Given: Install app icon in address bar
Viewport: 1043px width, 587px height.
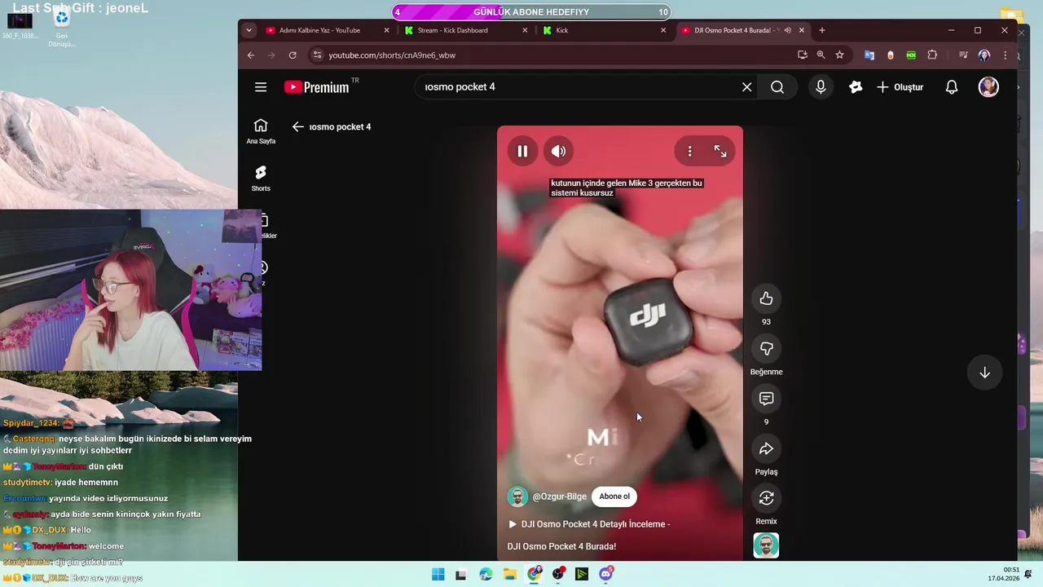Looking at the screenshot, I should pos(803,55).
